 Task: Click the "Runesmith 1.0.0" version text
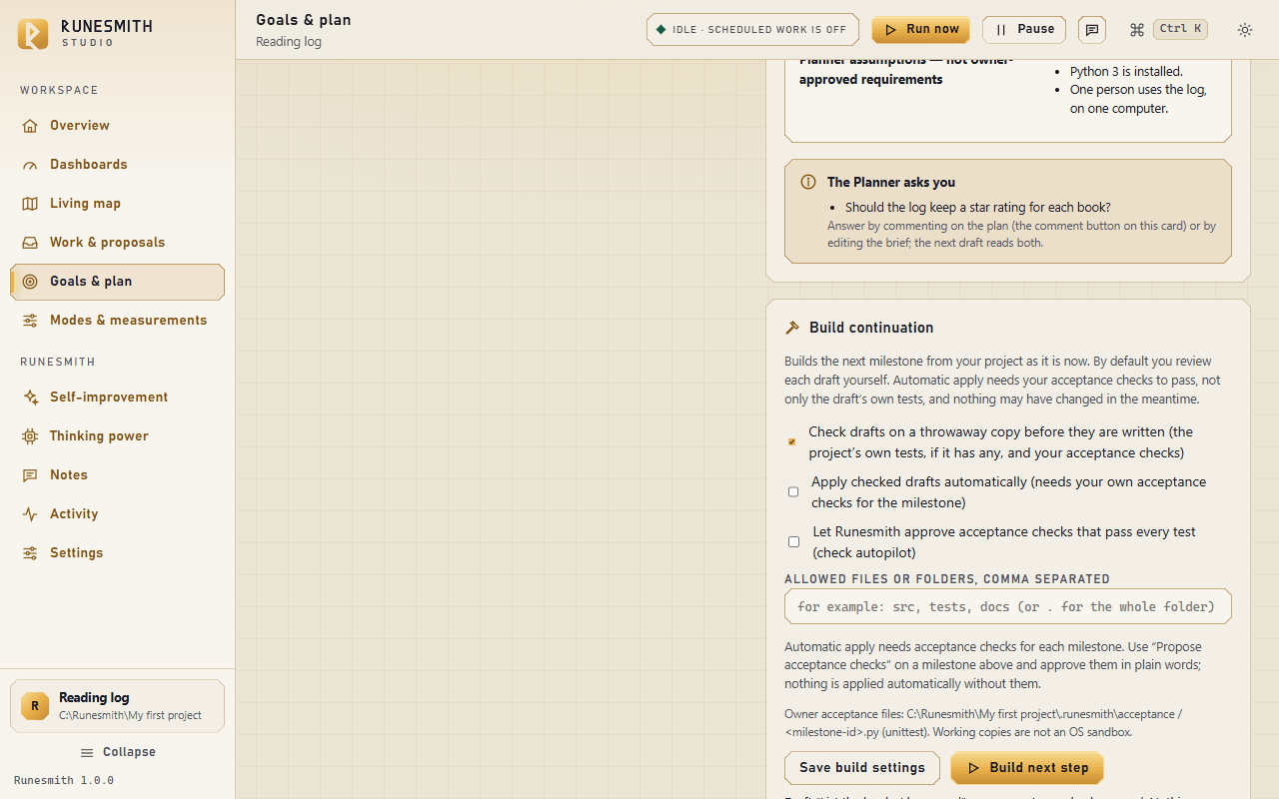(64, 780)
